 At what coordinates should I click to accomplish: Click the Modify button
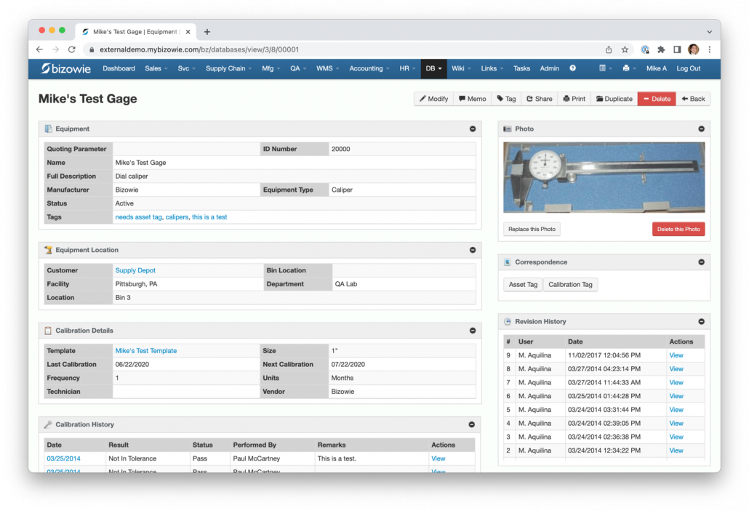[x=434, y=99]
